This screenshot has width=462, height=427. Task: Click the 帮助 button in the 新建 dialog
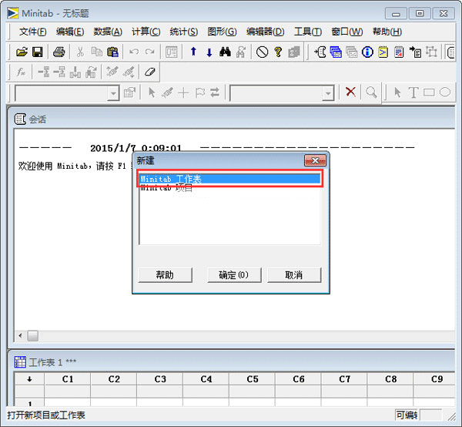pyautogui.click(x=165, y=275)
